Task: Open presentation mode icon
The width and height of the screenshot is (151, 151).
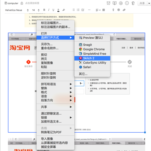Action: (114, 3)
